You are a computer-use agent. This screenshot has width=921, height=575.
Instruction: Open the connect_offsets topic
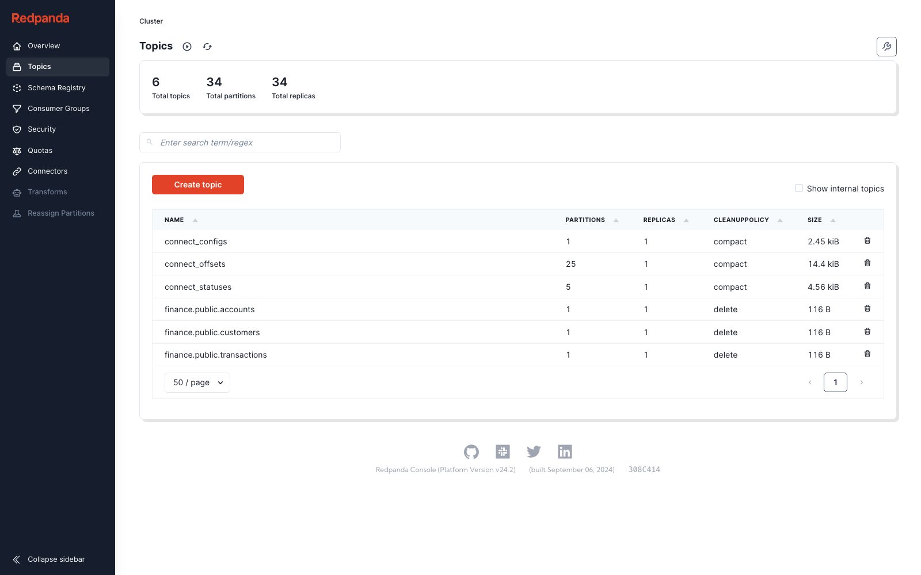pyautogui.click(x=195, y=264)
